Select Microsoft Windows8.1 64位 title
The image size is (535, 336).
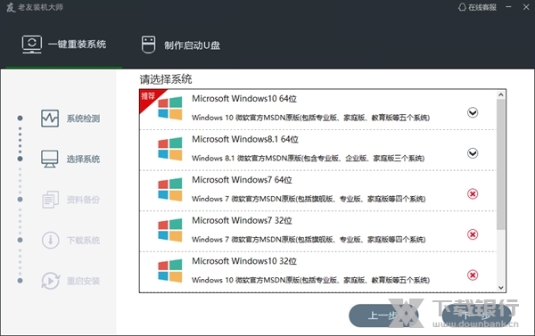pyautogui.click(x=245, y=139)
